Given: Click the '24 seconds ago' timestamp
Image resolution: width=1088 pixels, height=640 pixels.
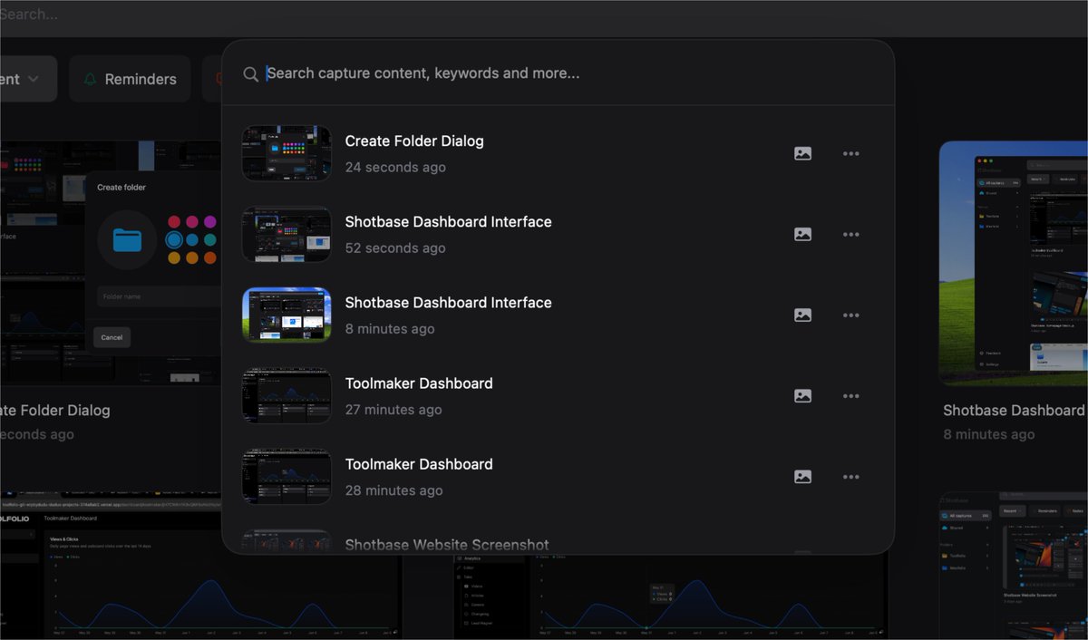Looking at the screenshot, I should pos(395,168).
